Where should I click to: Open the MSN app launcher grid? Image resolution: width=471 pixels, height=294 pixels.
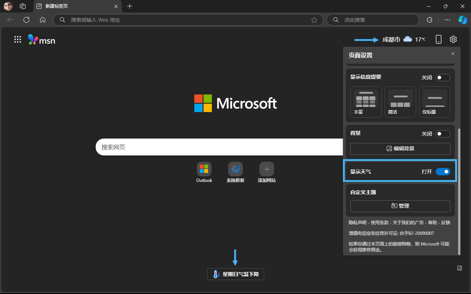click(18, 39)
